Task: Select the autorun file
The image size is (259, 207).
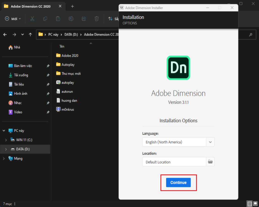Action: tap(64, 91)
